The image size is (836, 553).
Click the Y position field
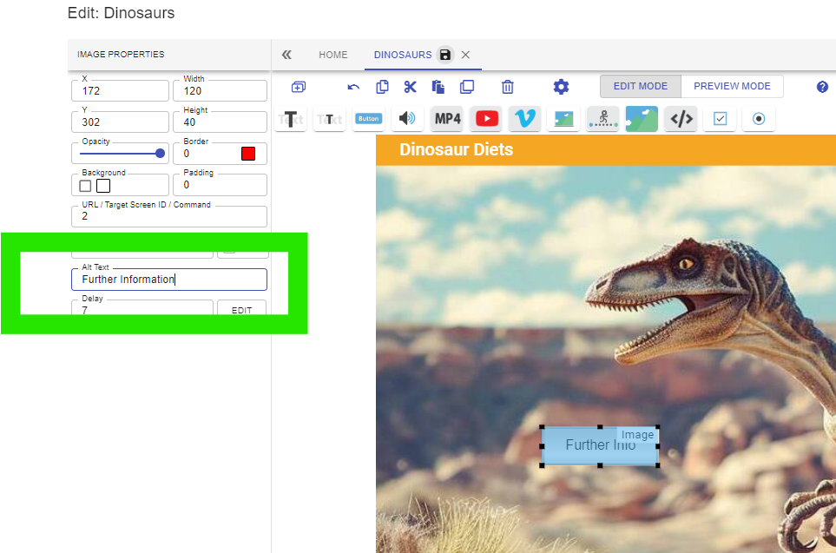pyautogui.click(x=120, y=122)
